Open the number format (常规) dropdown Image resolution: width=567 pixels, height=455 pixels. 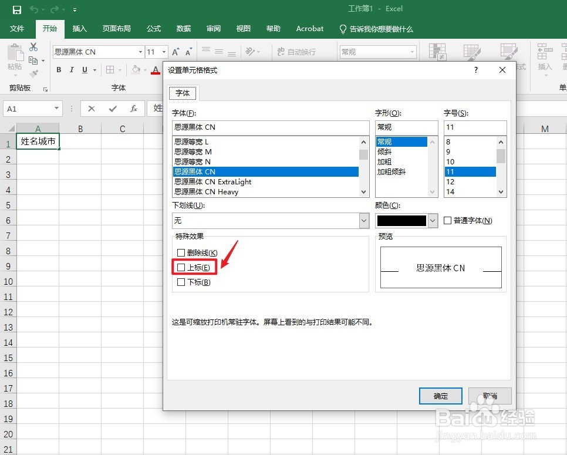(x=412, y=52)
